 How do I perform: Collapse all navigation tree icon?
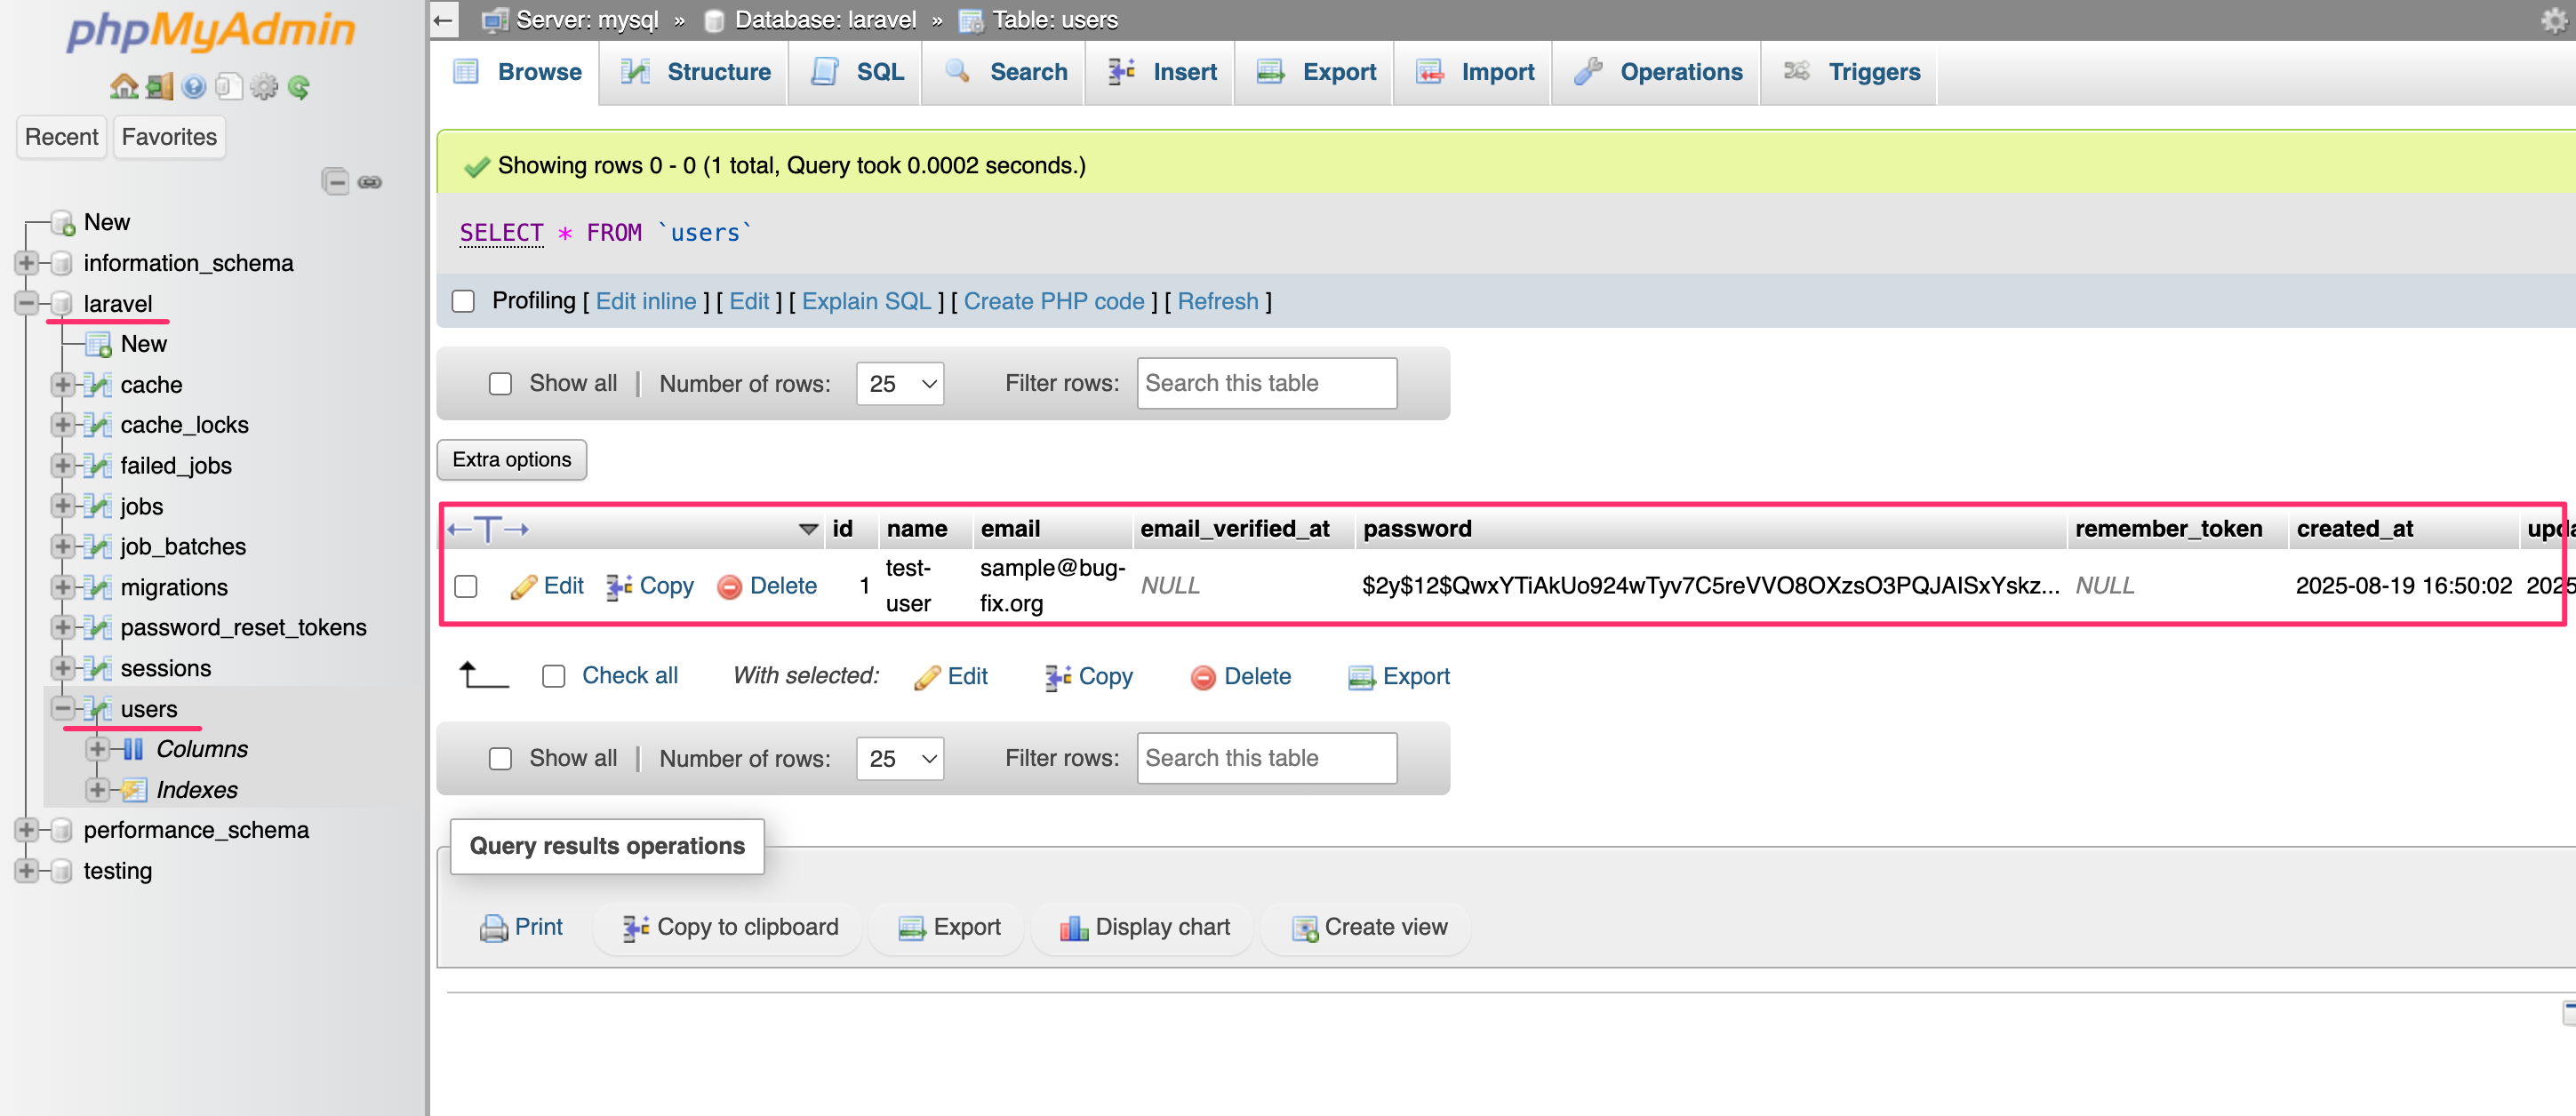click(336, 181)
